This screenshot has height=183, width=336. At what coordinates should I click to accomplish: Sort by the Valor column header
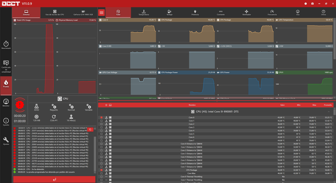point(282,105)
